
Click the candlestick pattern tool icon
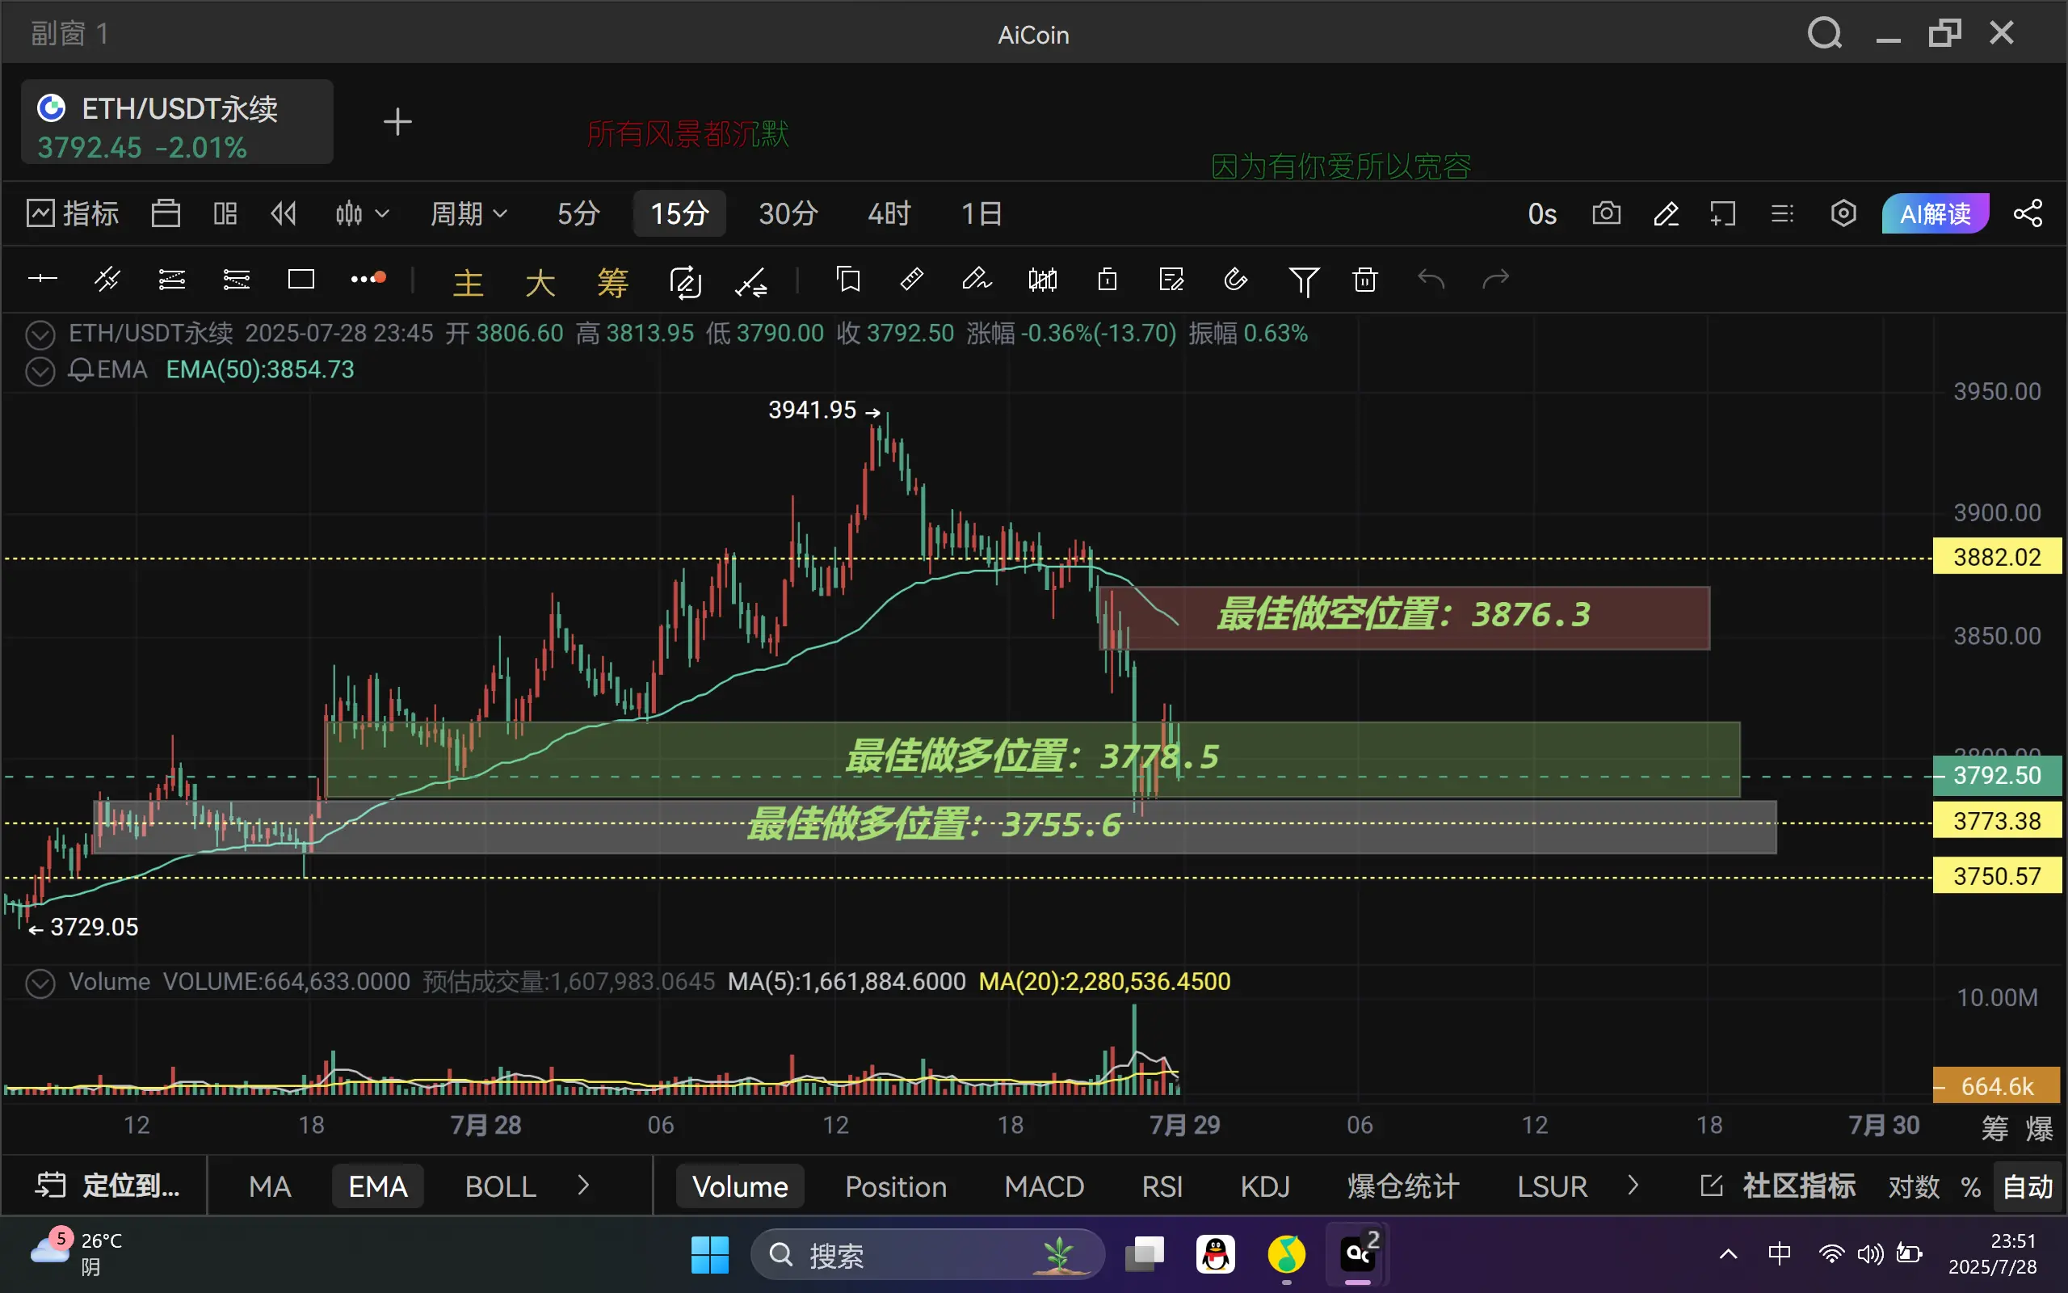click(x=1043, y=279)
